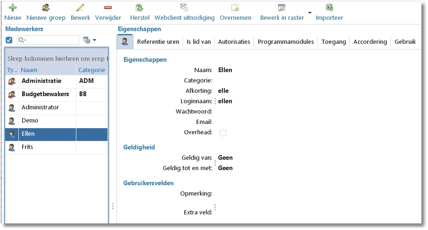This screenshot has height=230, width=428.
Task: Click the Overnemen copy icon
Action: click(235, 8)
